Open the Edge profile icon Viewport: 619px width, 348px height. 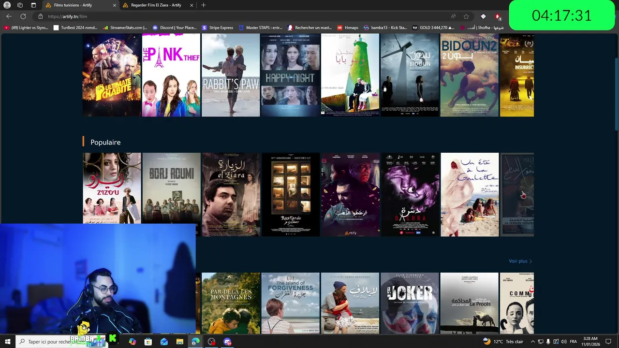click(x=7, y=5)
